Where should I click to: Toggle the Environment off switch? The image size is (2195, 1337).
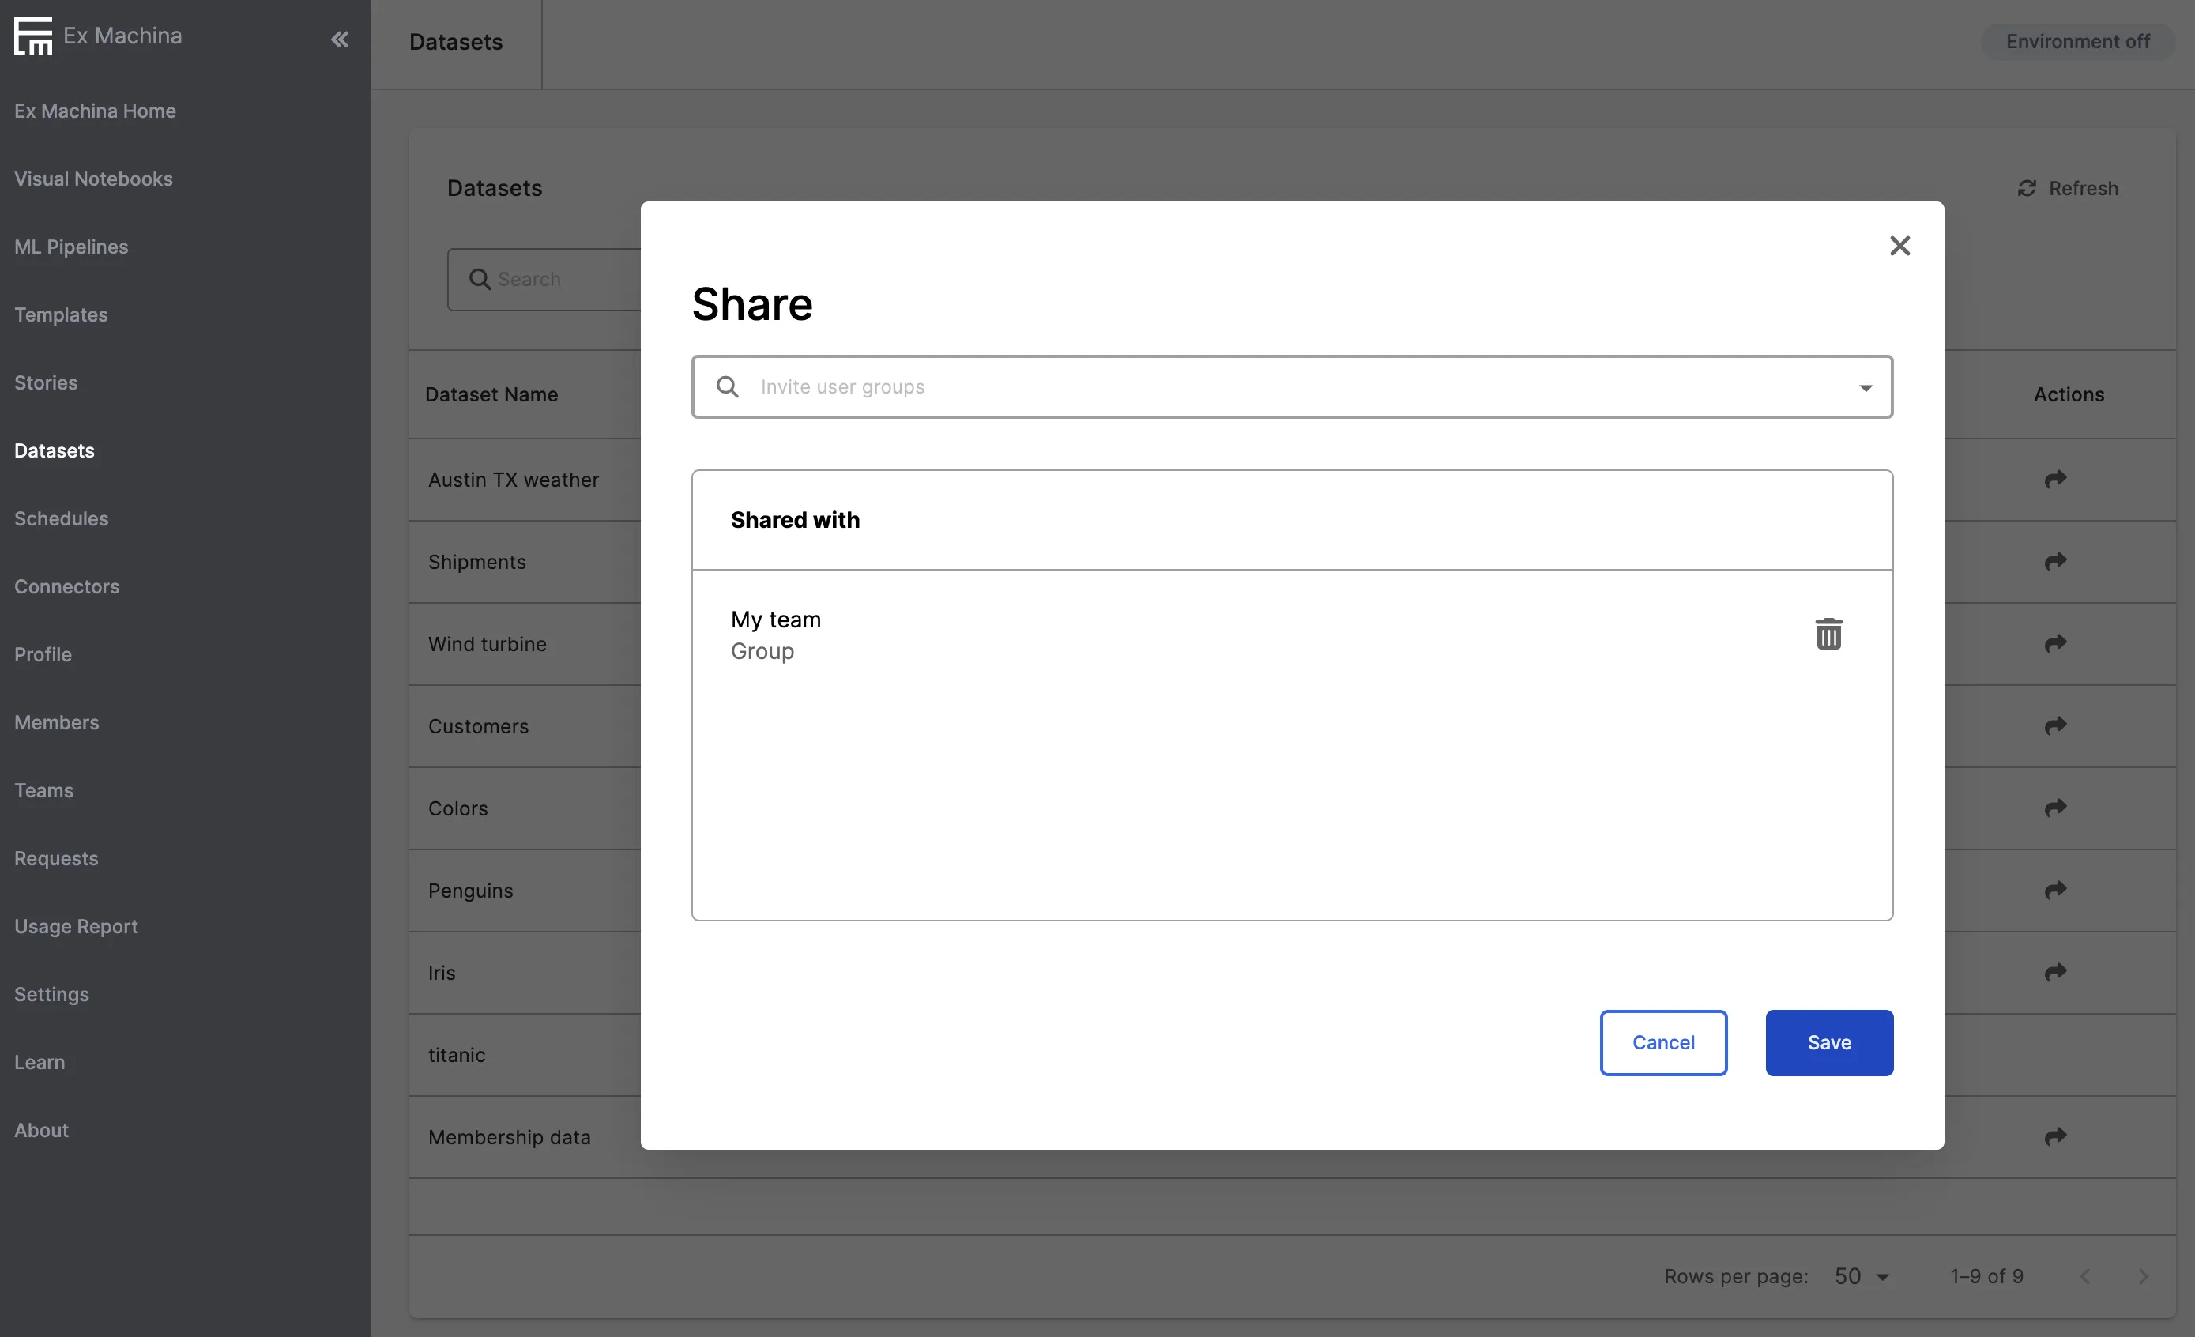pos(2076,42)
